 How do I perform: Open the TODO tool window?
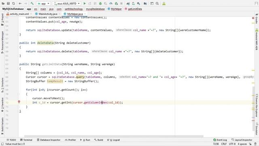coord(11,140)
